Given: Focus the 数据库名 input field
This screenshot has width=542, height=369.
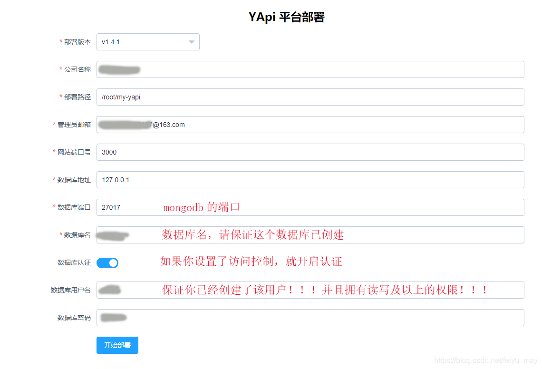Looking at the screenshot, I should (x=310, y=235).
